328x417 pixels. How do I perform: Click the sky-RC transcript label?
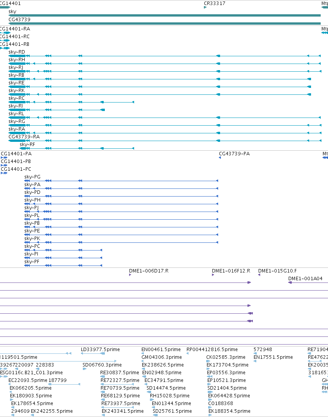(17, 98)
